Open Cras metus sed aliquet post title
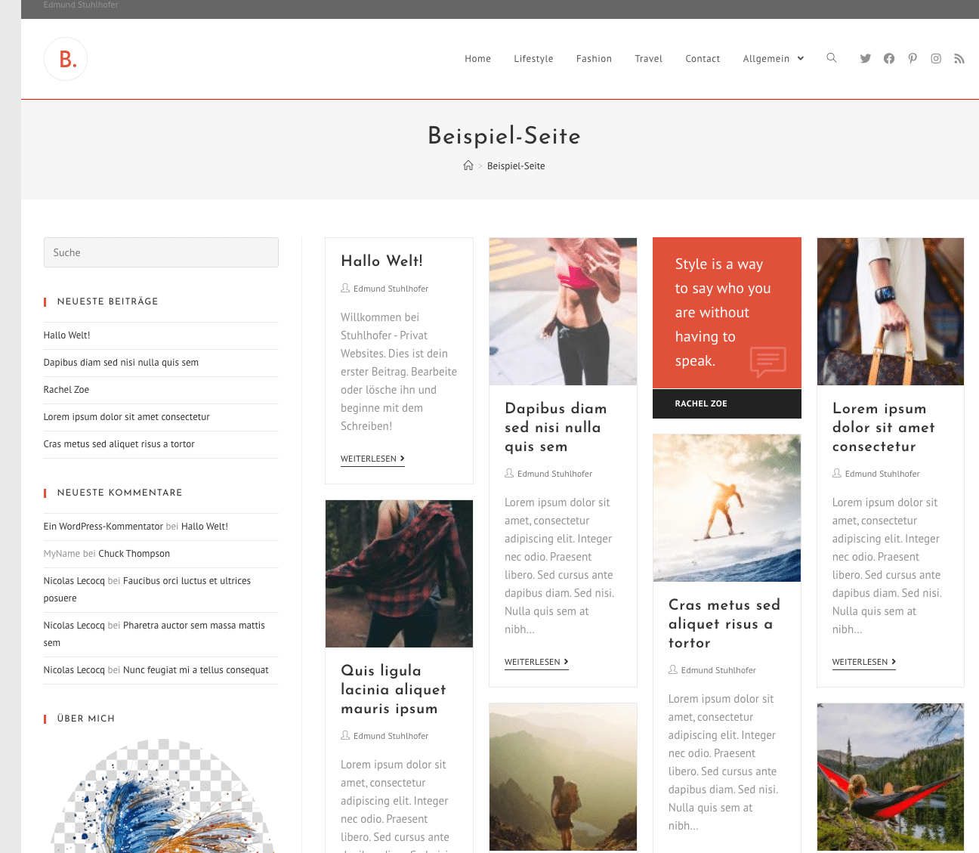 (724, 624)
